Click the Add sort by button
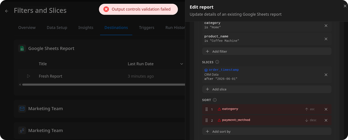Viewport: 348px width, 140px height. point(267,131)
